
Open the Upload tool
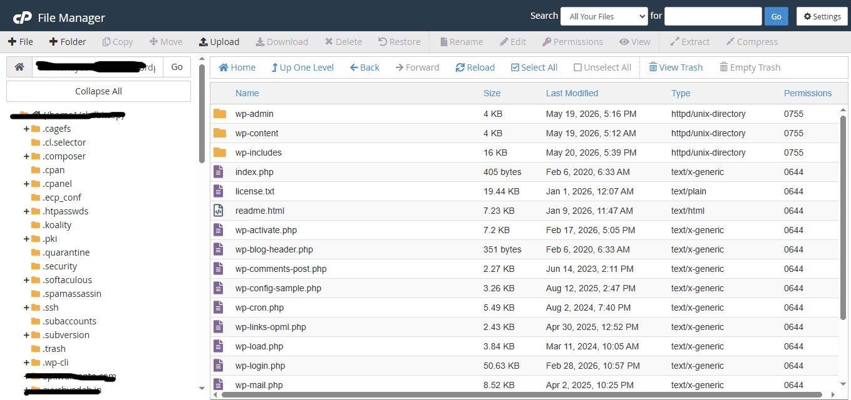tap(219, 42)
